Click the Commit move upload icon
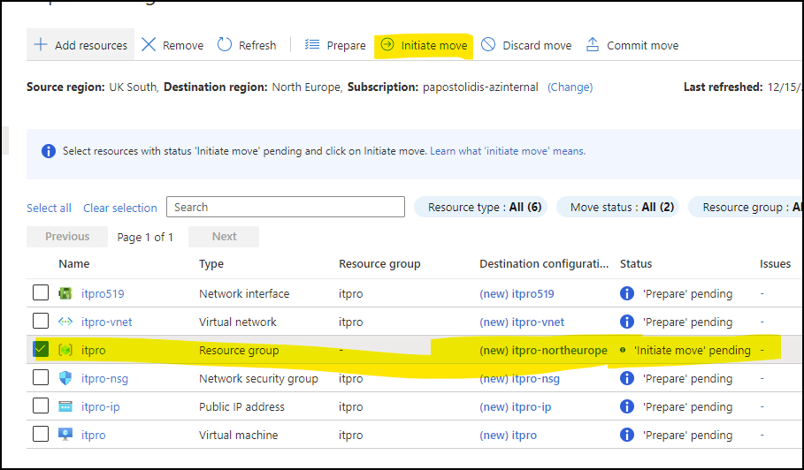Viewport: 804px width, 470px height. tap(593, 45)
